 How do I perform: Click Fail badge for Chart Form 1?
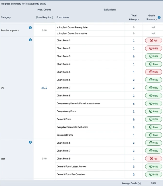pos(154,40)
